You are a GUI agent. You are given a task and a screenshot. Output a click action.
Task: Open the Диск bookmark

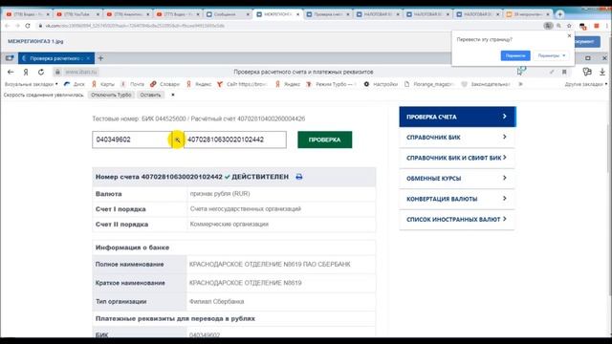tap(75, 84)
